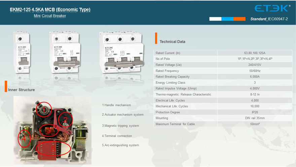Screen dimensions: 296x167
Task: Select the Rated Current (In) label cell
Action: coord(186,53)
